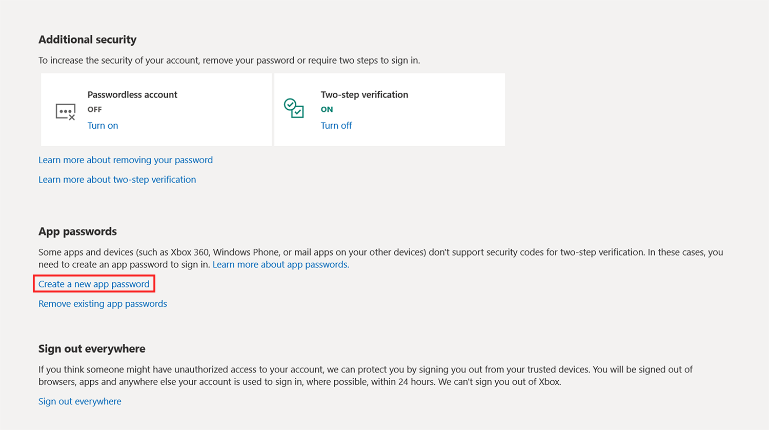Select the App passwords heading
769x430 pixels.
coord(77,231)
